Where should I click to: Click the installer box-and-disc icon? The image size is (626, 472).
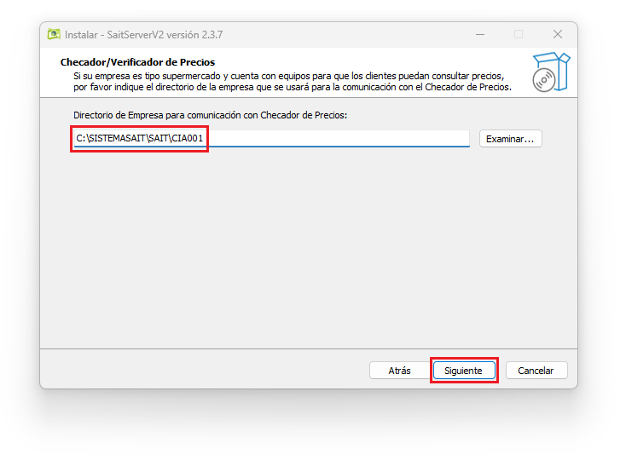click(548, 72)
